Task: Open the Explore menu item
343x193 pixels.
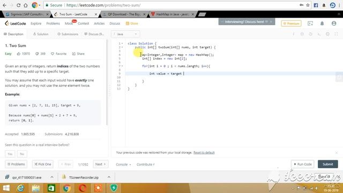Action: point(36,24)
